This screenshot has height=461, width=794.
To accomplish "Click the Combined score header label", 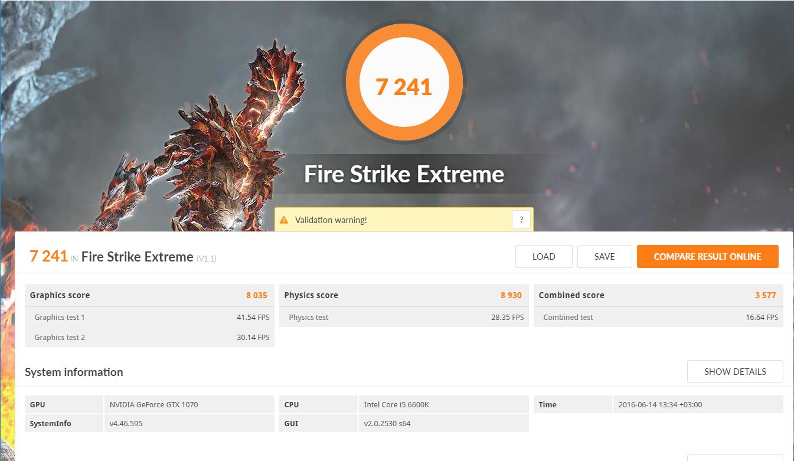I will click(x=571, y=295).
